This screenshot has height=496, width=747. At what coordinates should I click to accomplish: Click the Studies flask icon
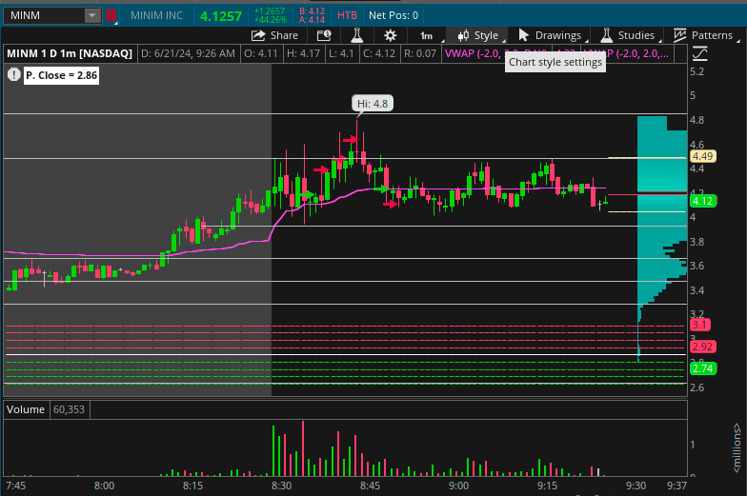point(606,35)
